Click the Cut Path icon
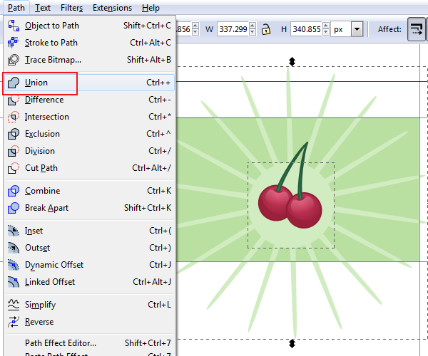428x356 pixels. point(14,168)
